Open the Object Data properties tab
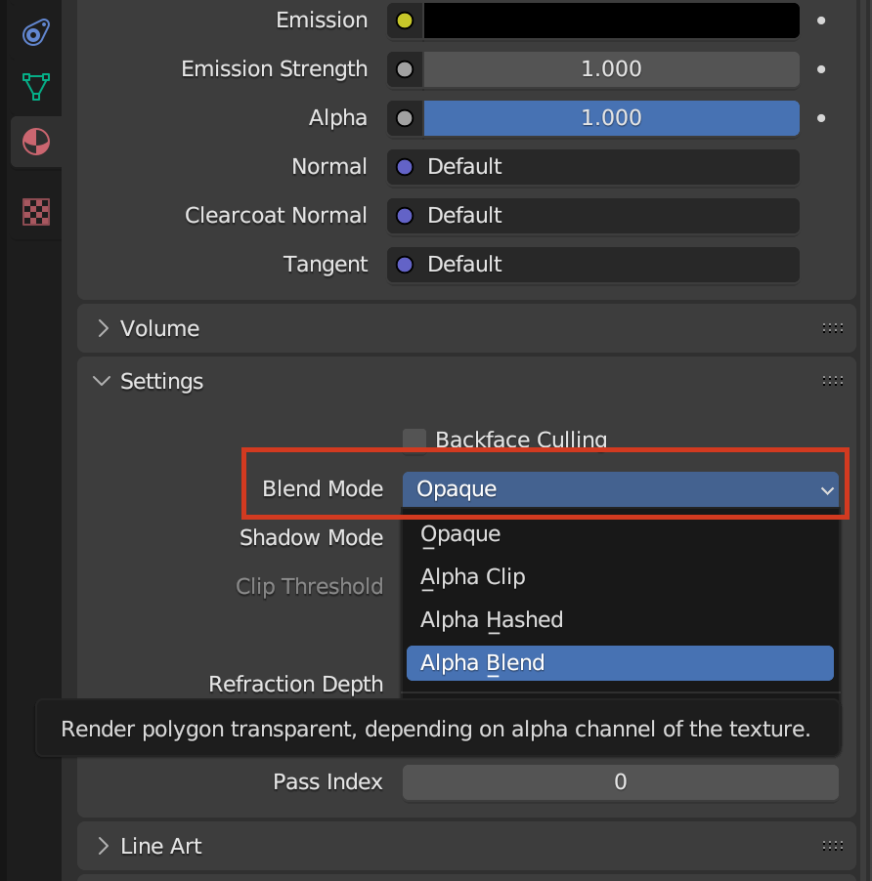This screenshot has height=881, width=872. point(36,87)
